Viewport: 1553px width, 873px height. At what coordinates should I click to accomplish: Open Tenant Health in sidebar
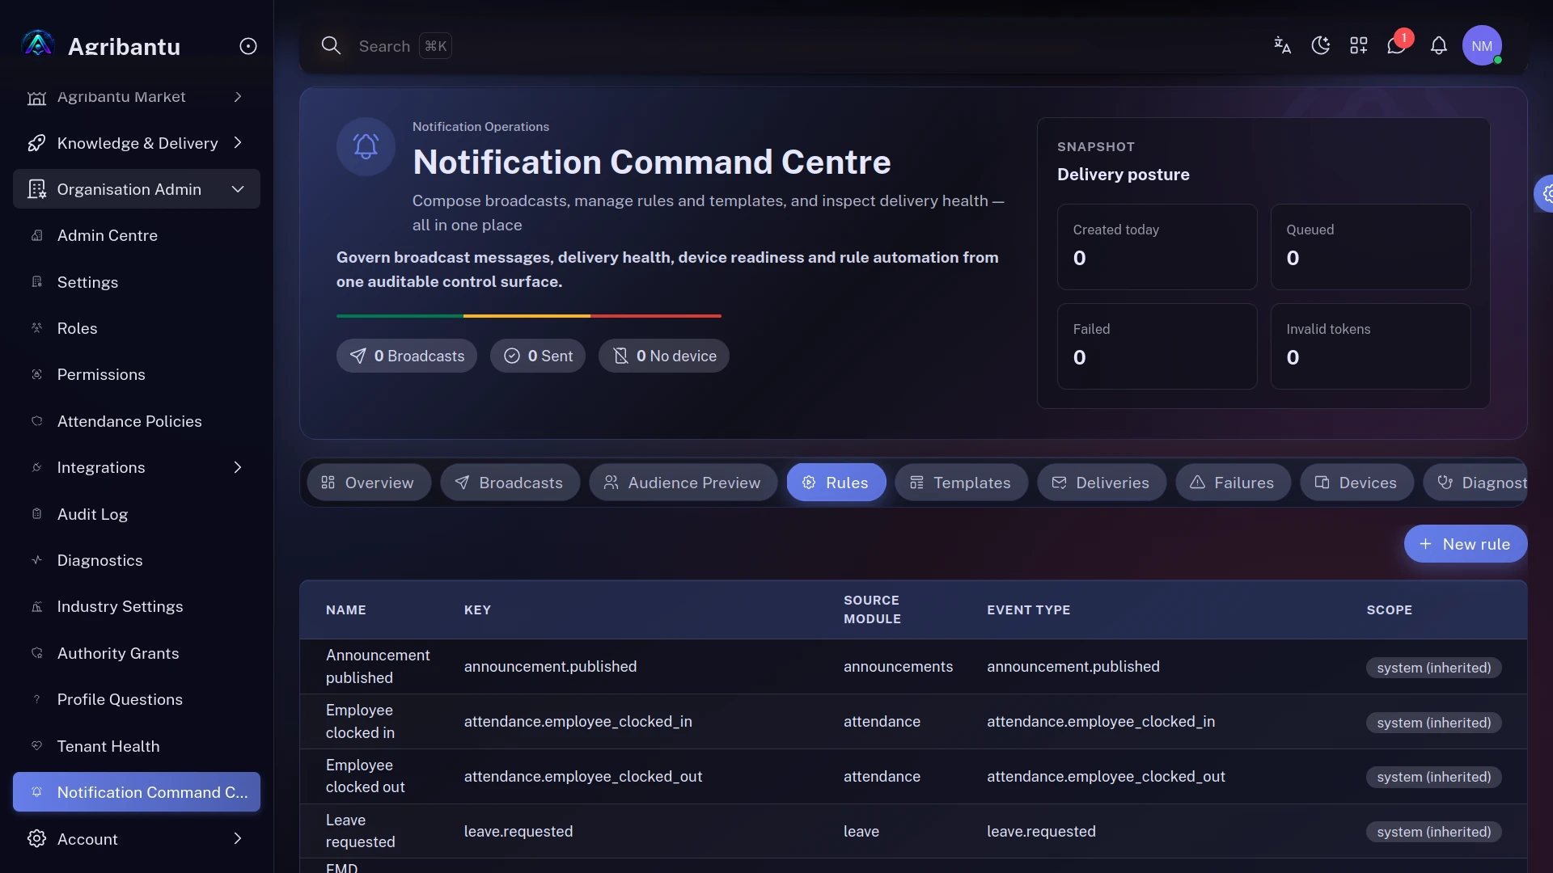click(x=136, y=746)
